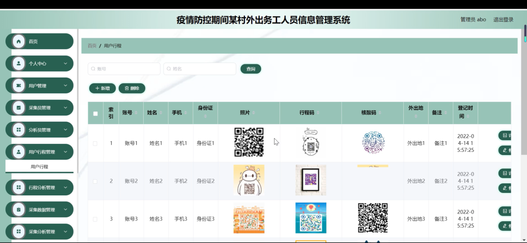Click sort arrows on 核酸码 column

click(380, 113)
